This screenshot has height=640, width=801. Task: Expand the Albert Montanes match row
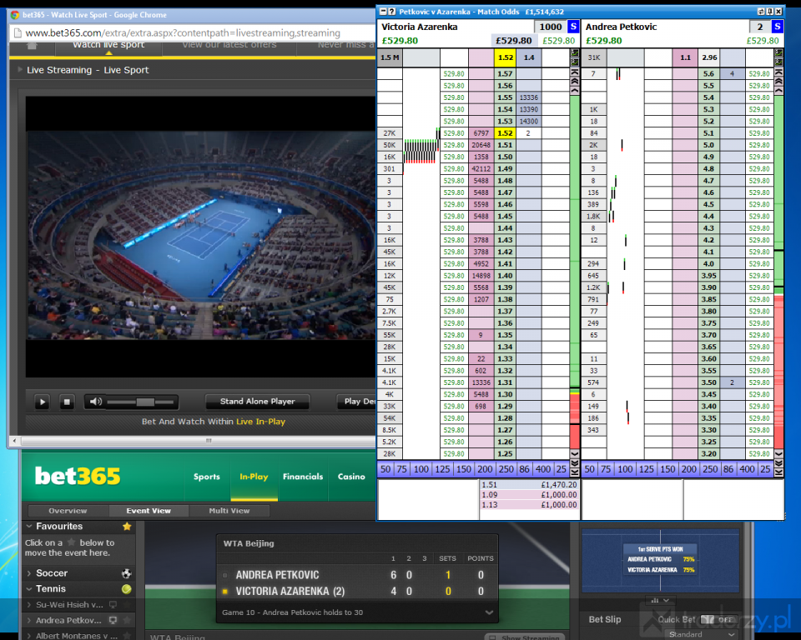click(29, 636)
